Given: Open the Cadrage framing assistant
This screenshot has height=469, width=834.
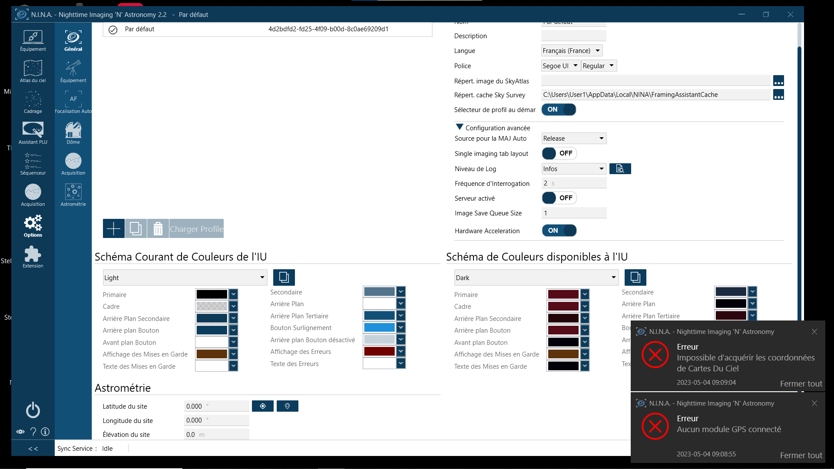Looking at the screenshot, I should (33, 102).
